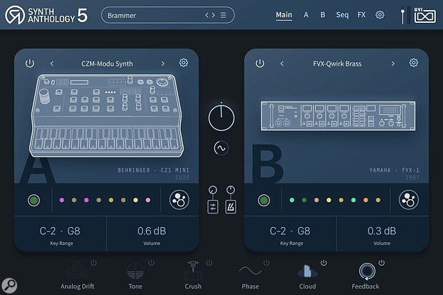Click the Yamaha FVX-1 rack image
The width and height of the screenshot is (443, 295).
338,116
